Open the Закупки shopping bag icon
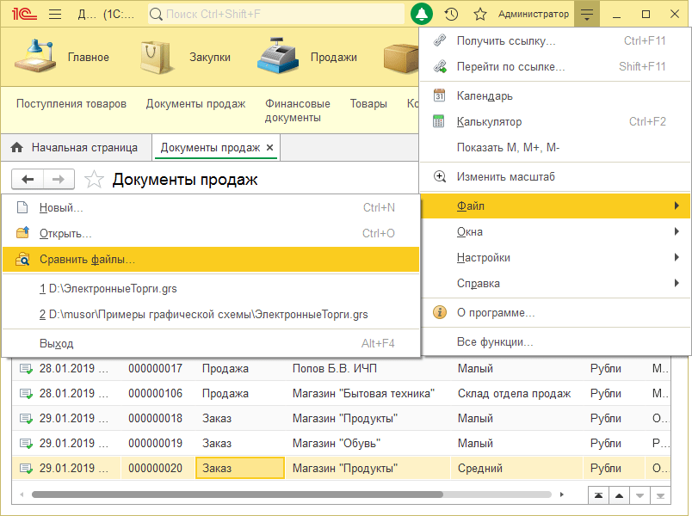 coord(156,57)
